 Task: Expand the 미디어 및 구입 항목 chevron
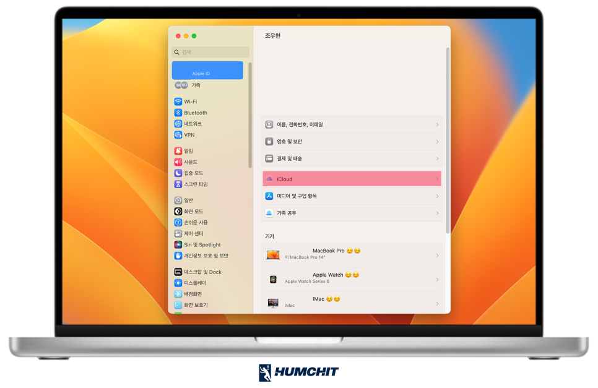(437, 196)
